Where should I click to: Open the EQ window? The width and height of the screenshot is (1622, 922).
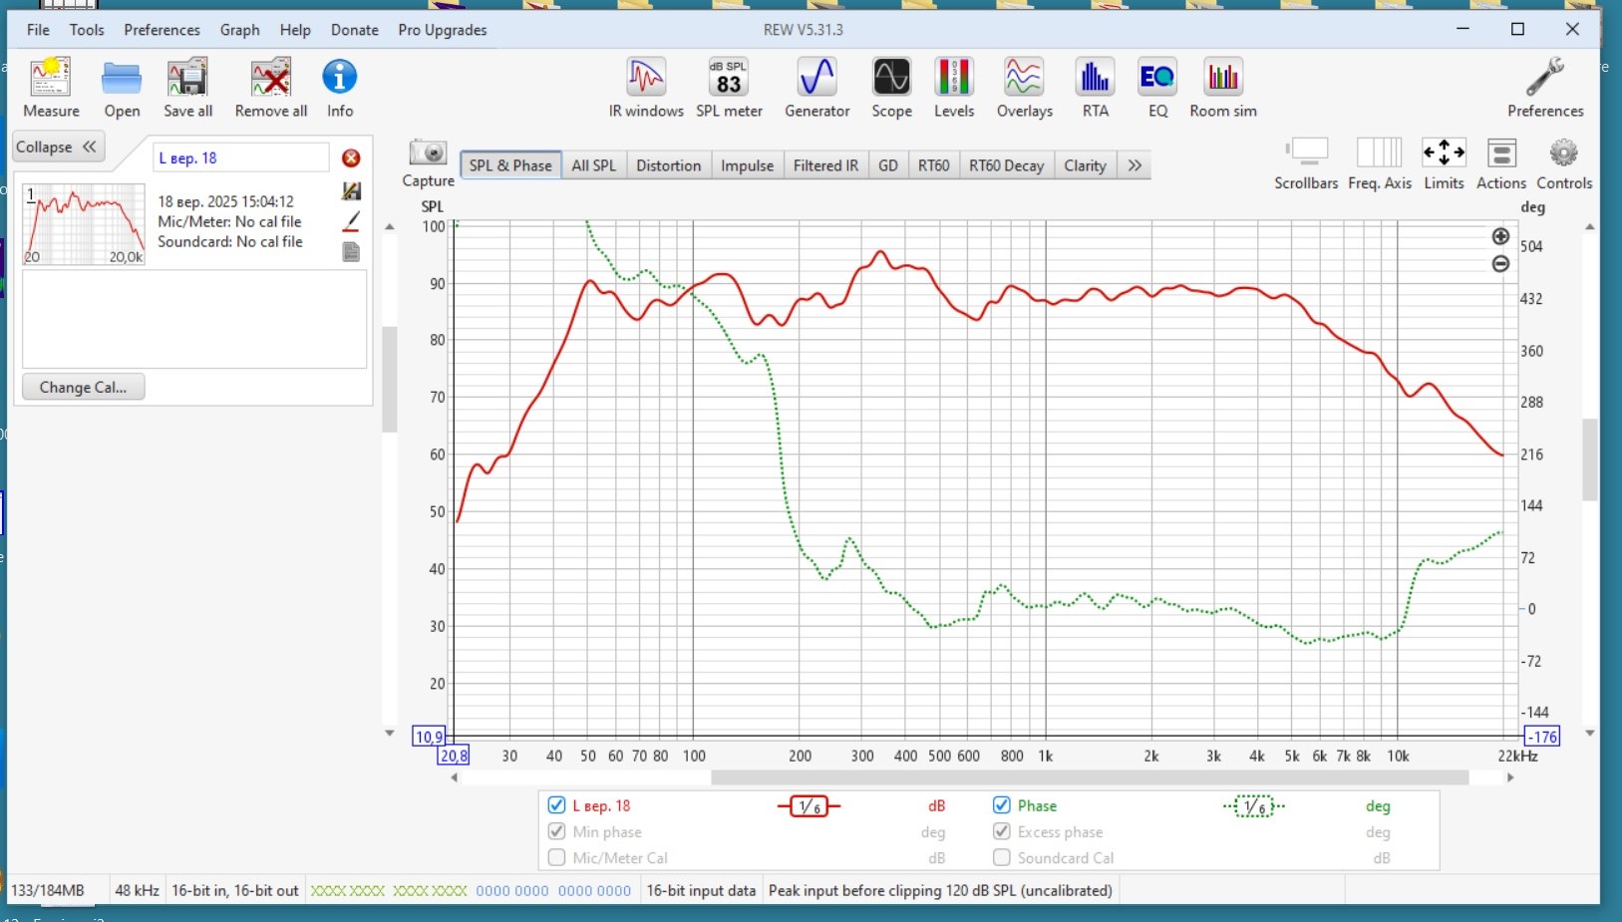[x=1157, y=88]
